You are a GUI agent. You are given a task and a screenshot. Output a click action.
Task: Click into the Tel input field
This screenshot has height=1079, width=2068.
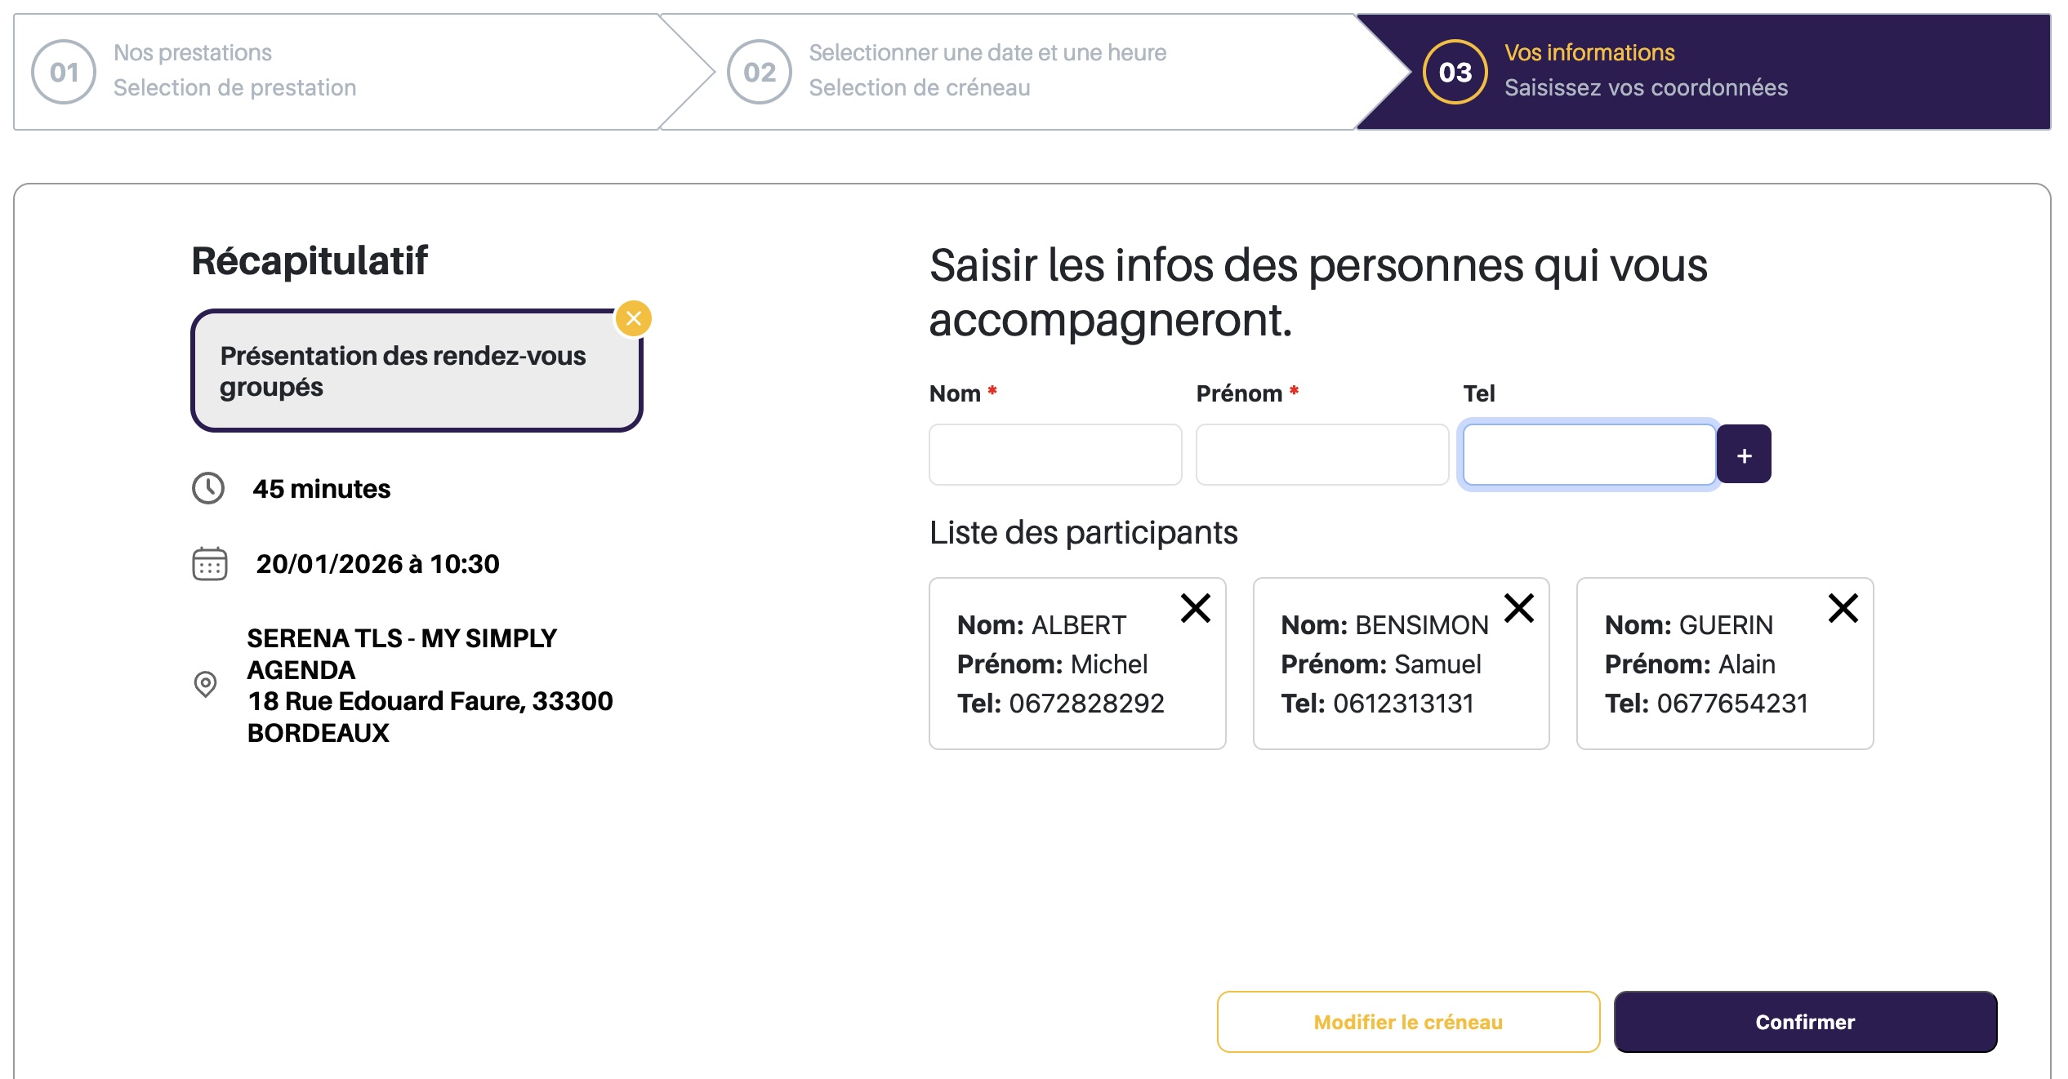tap(1589, 455)
